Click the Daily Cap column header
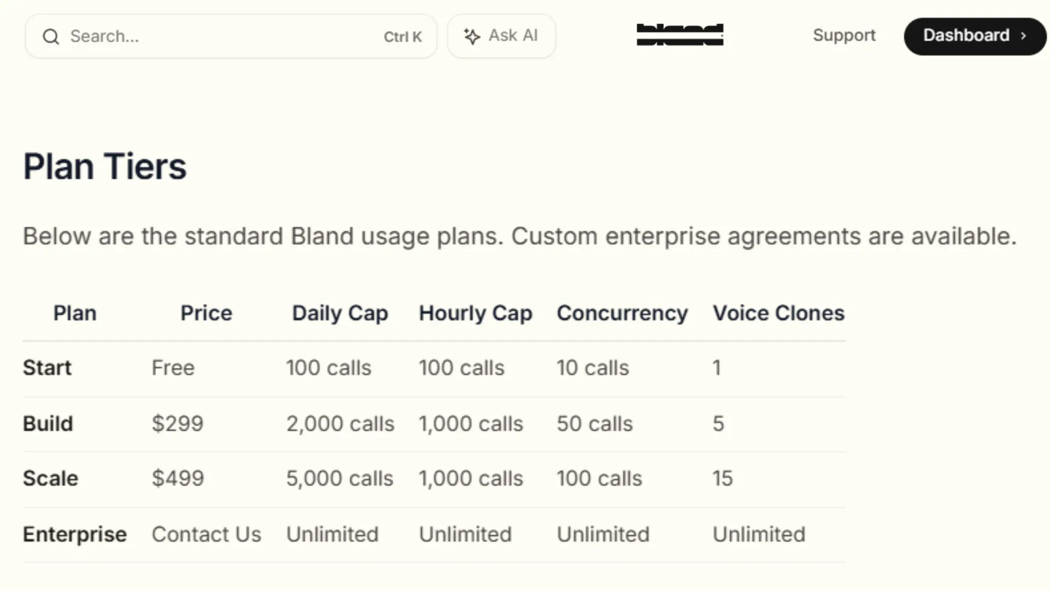1050x591 pixels. point(340,313)
